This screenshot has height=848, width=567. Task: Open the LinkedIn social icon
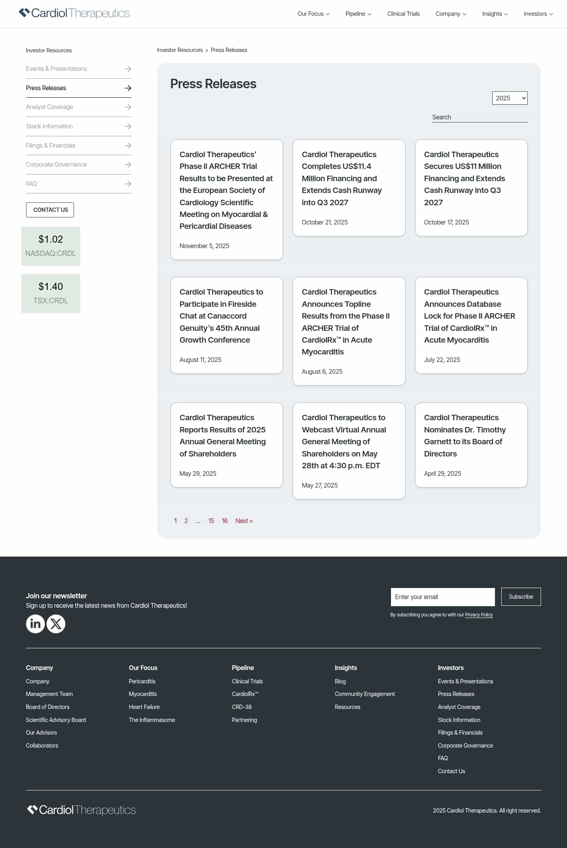click(35, 624)
